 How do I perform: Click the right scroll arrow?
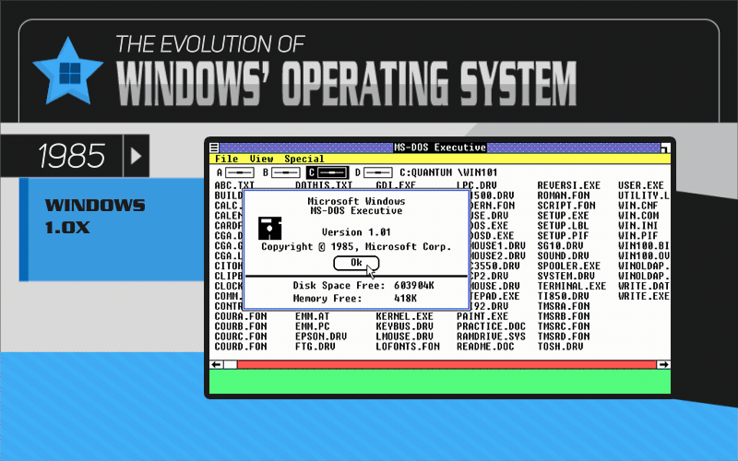point(662,365)
